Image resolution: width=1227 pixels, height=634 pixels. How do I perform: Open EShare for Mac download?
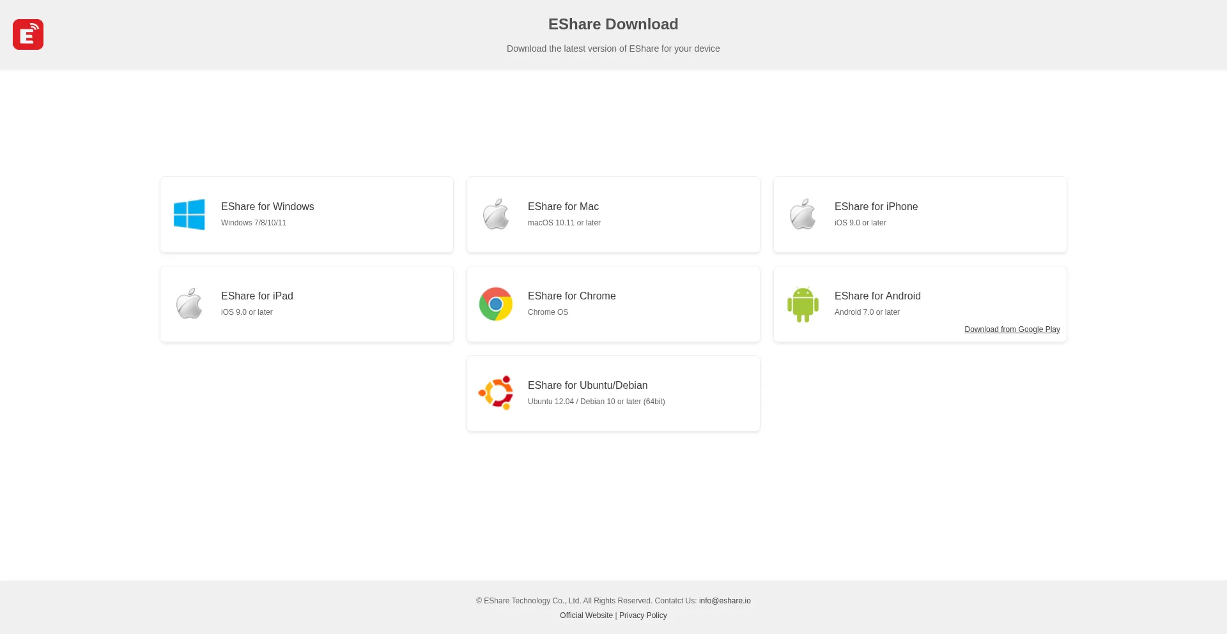613,215
